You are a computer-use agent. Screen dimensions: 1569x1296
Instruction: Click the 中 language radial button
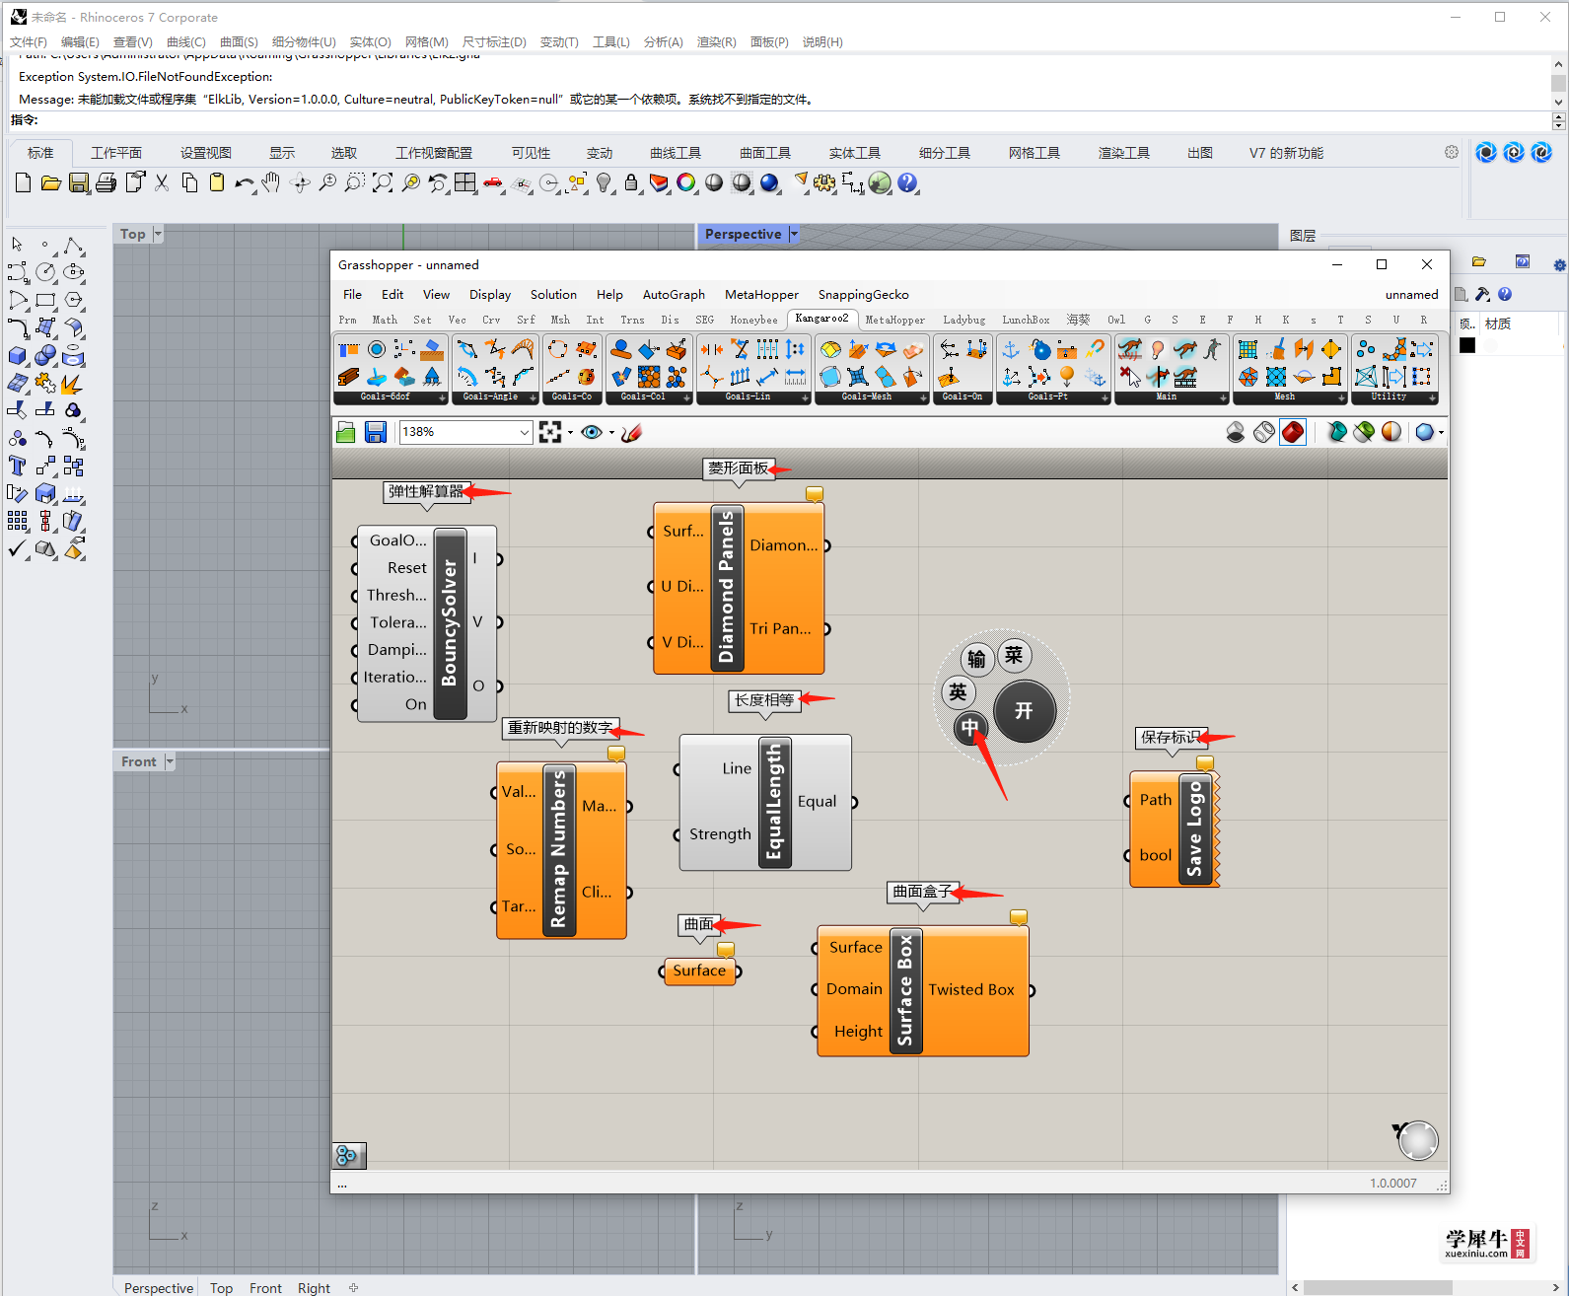(970, 728)
